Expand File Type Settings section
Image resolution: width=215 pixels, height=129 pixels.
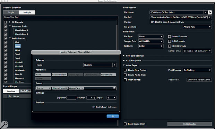tap(124, 56)
